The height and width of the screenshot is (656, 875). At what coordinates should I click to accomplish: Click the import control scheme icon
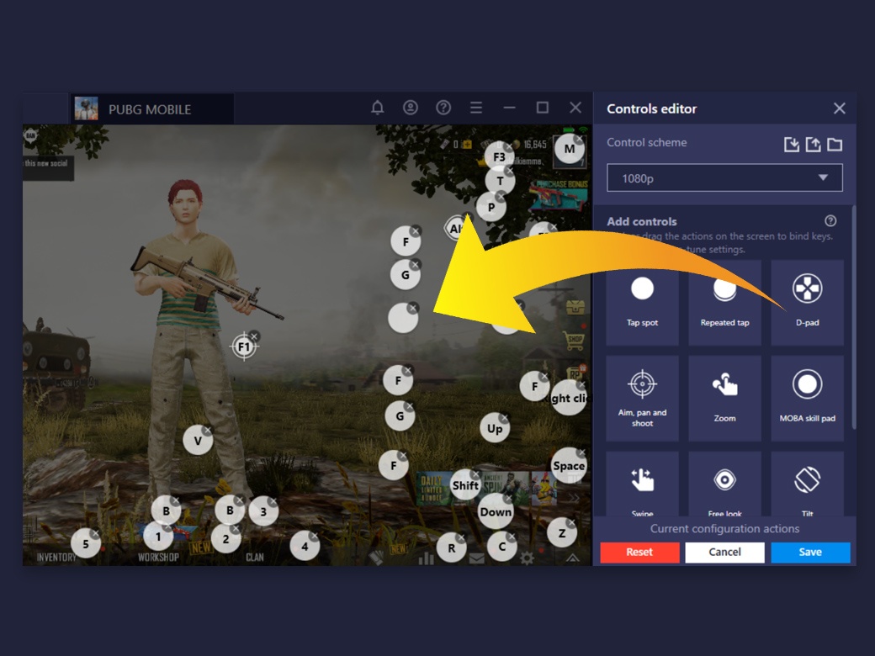point(792,145)
